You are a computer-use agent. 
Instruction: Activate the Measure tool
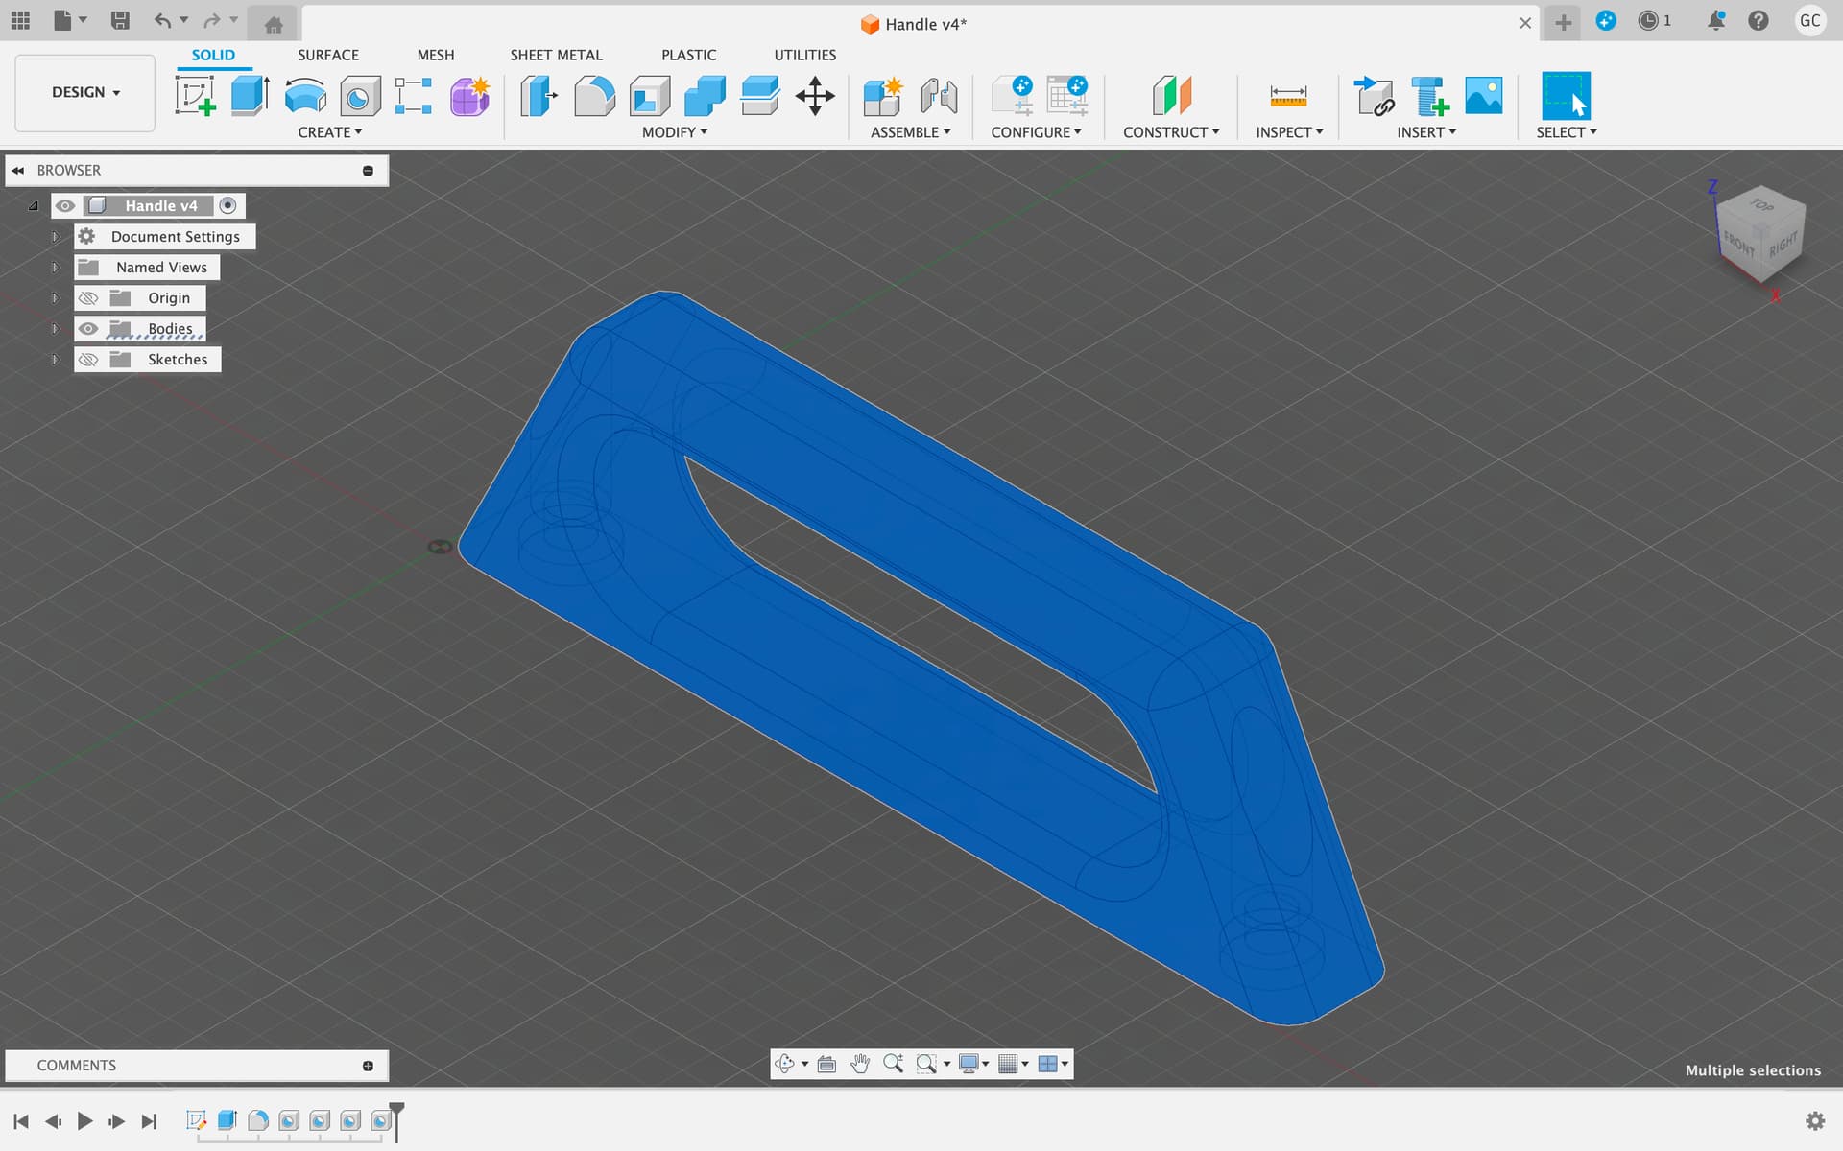pyautogui.click(x=1288, y=96)
